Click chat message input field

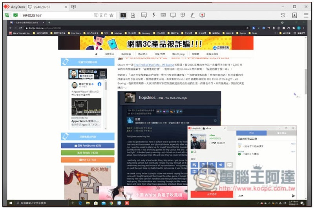tap(263, 196)
